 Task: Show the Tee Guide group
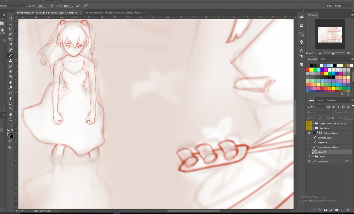coord(309,128)
